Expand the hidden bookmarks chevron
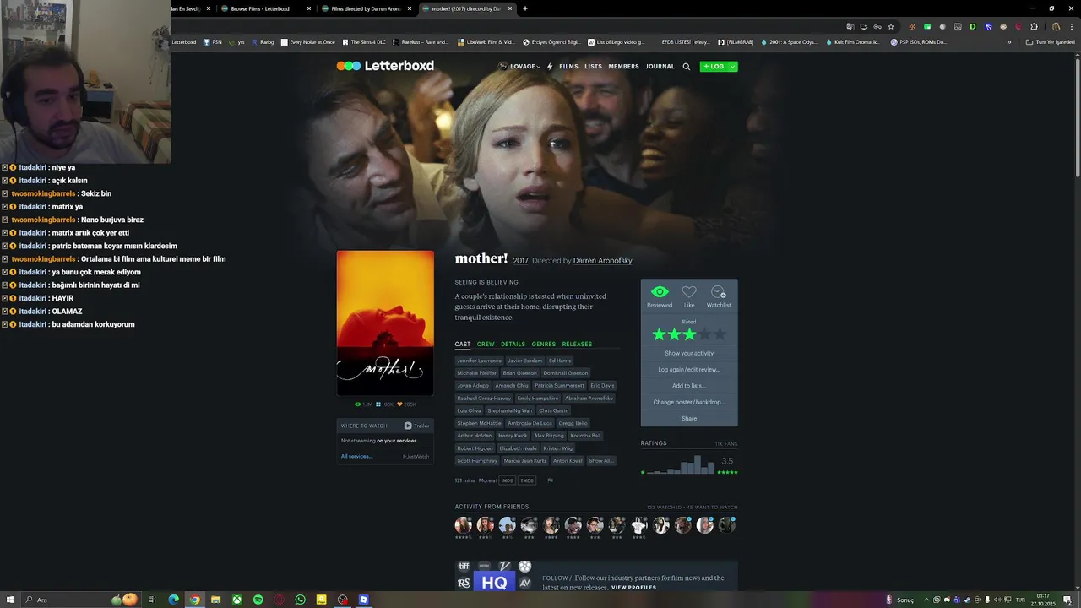Image resolution: width=1081 pixels, height=608 pixels. (x=1008, y=41)
